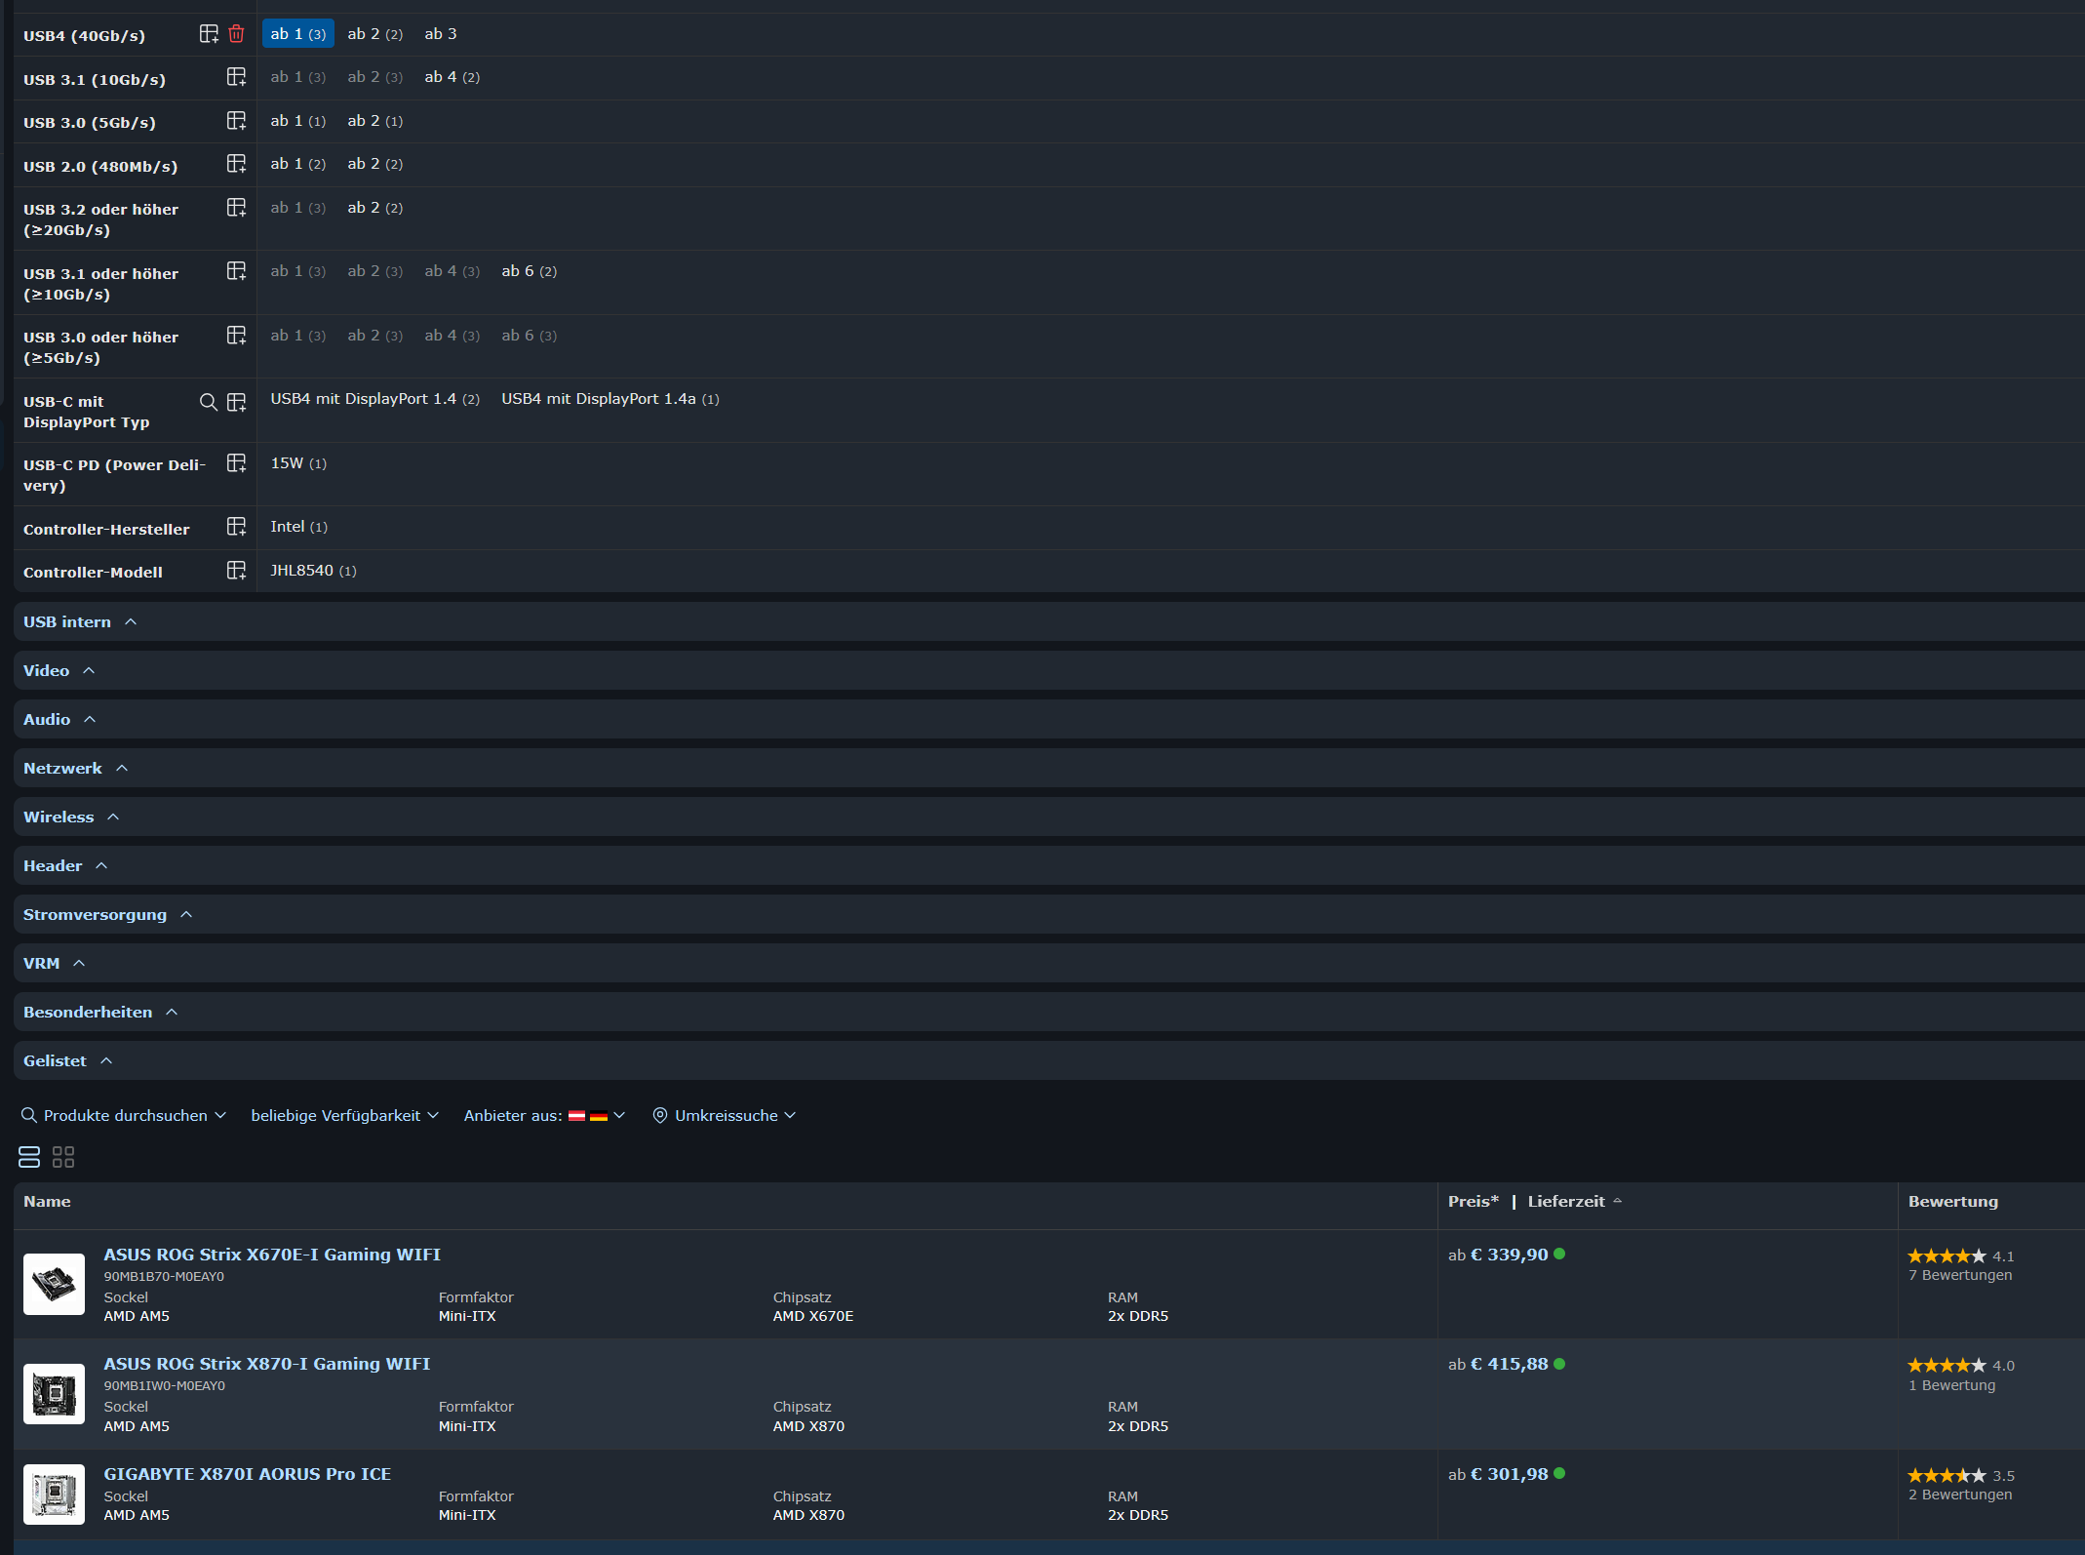Switch to list view layout icon

29,1157
